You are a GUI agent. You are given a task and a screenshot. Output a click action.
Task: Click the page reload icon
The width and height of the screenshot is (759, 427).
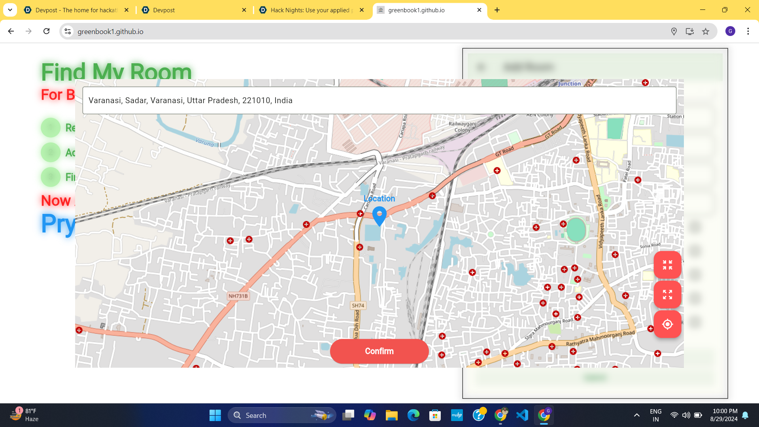click(47, 31)
